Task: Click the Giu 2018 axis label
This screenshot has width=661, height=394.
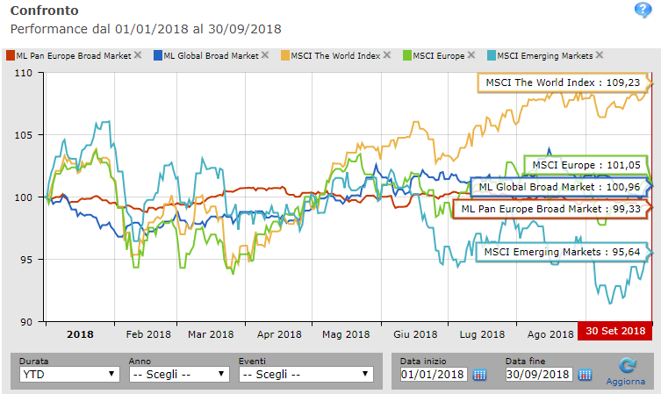Action: pyautogui.click(x=416, y=334)
